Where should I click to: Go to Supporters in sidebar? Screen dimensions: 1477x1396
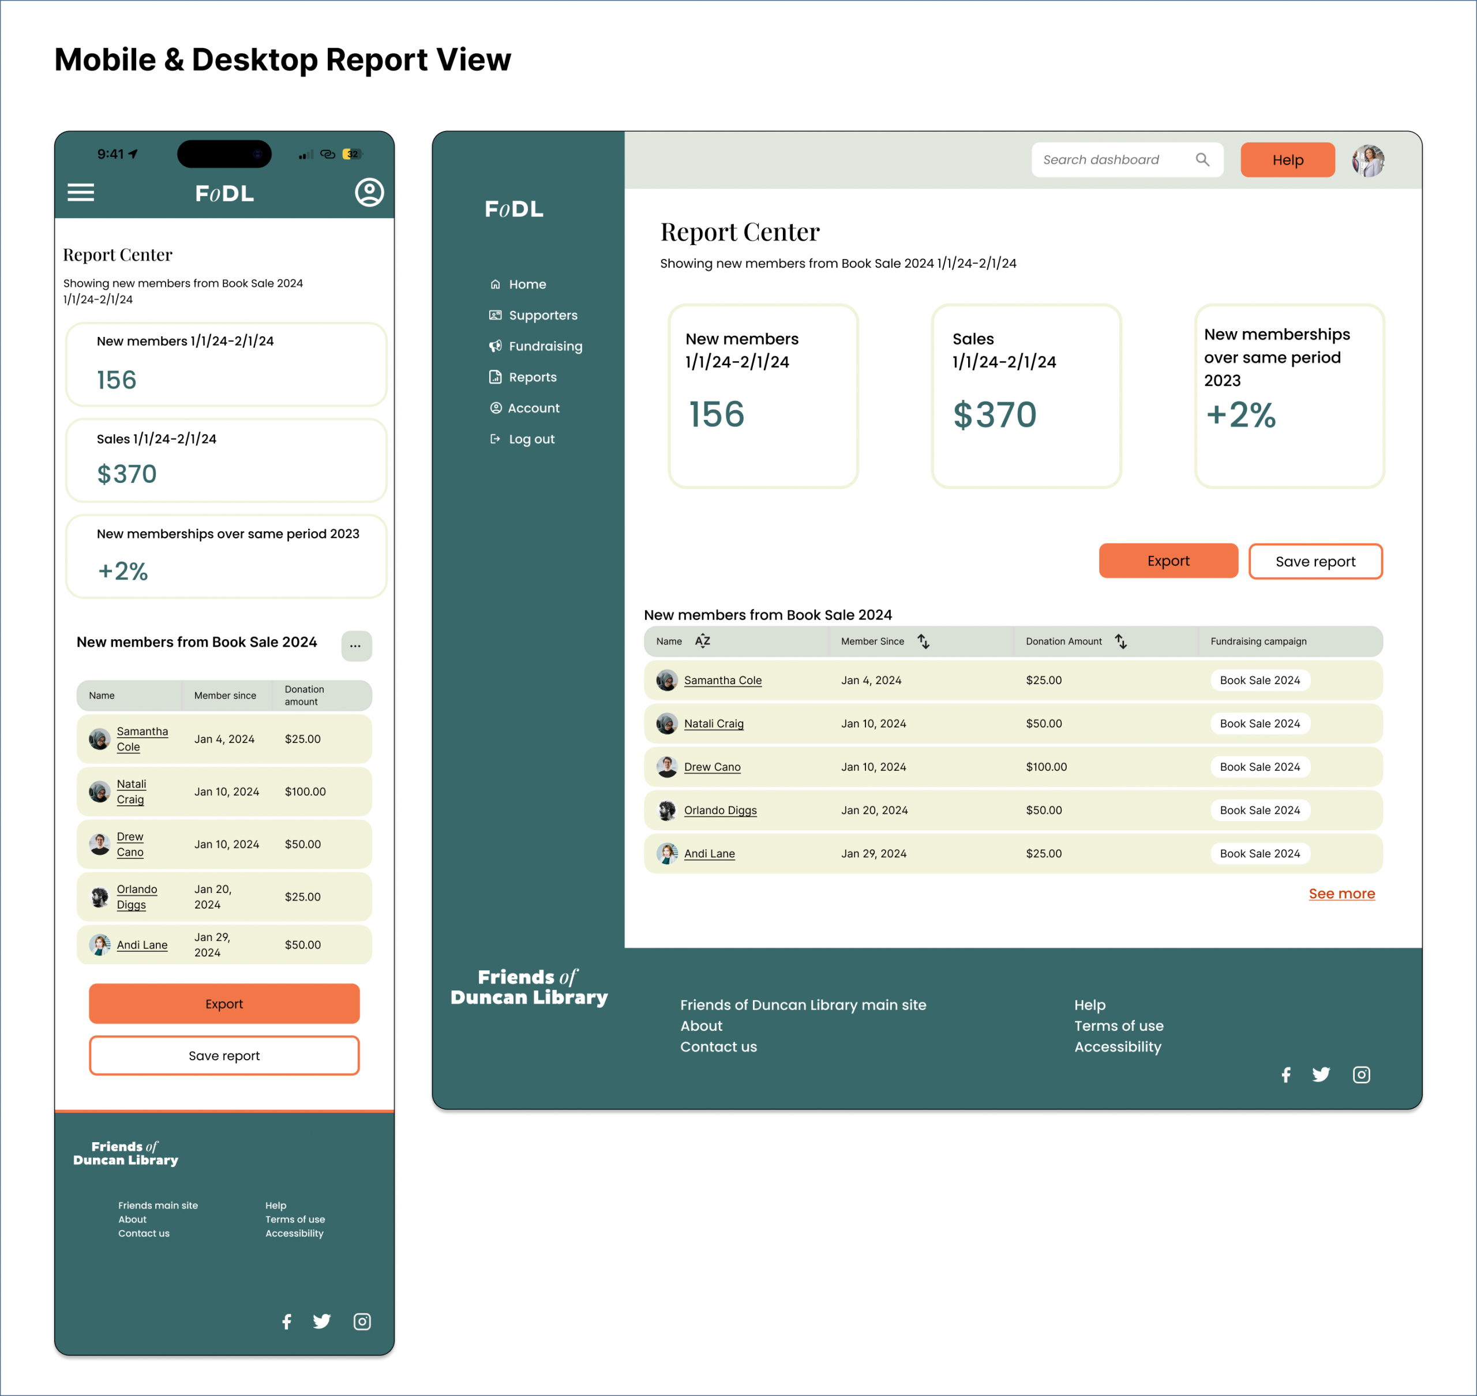(542, 316)
